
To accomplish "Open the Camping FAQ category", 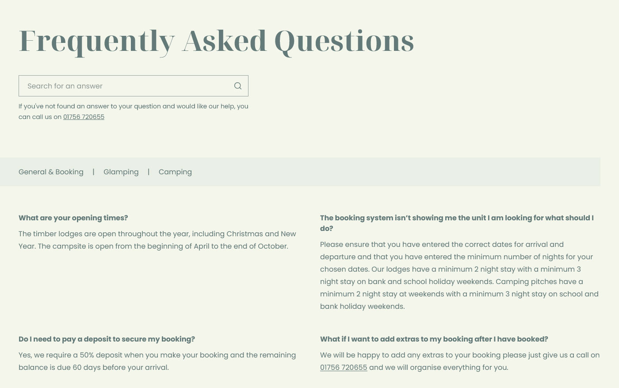I will pyautogui.click(x=175, y=172).
